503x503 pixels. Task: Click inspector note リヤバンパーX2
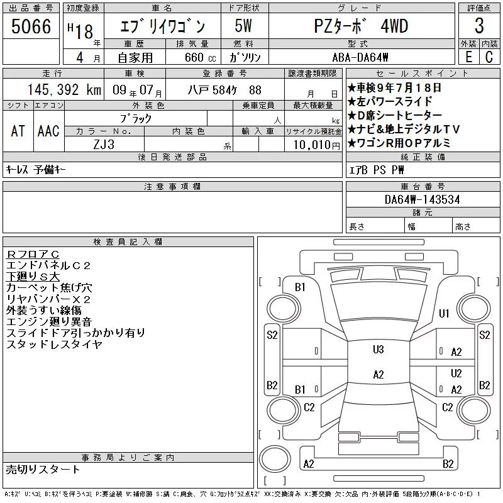pos(48,299)
